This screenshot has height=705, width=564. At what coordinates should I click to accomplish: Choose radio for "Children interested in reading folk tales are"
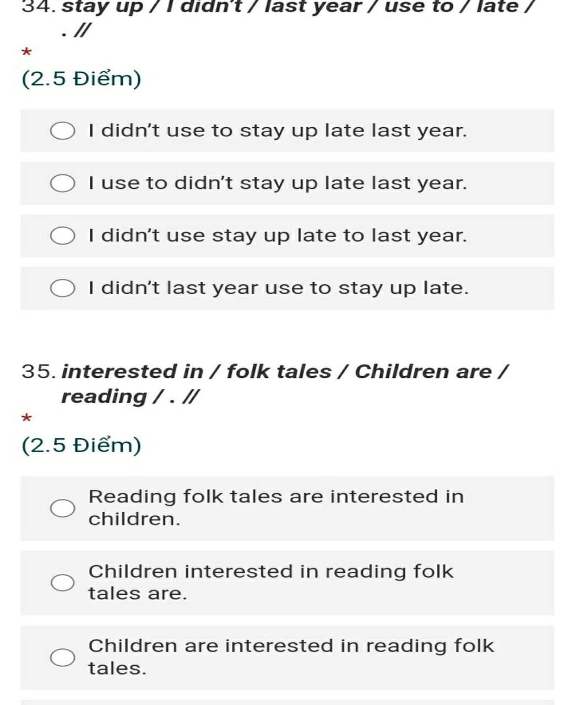coord(63,583)
